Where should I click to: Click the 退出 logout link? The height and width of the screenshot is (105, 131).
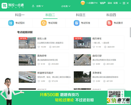(110, 3)
